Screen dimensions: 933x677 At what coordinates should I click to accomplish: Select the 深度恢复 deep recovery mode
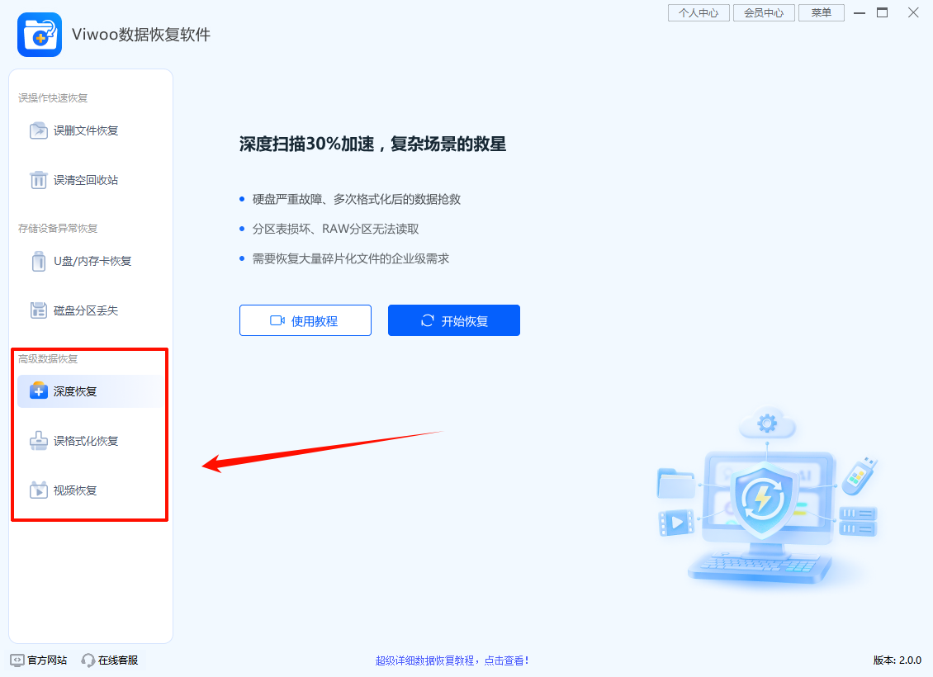point(66,391)
